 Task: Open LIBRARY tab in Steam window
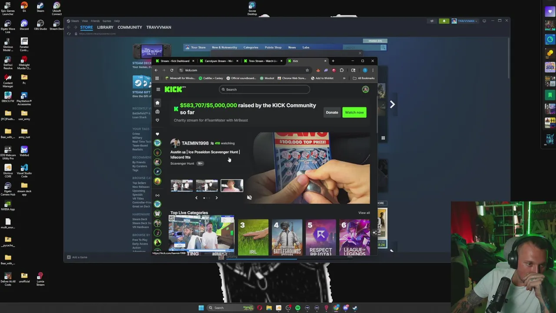105,27
